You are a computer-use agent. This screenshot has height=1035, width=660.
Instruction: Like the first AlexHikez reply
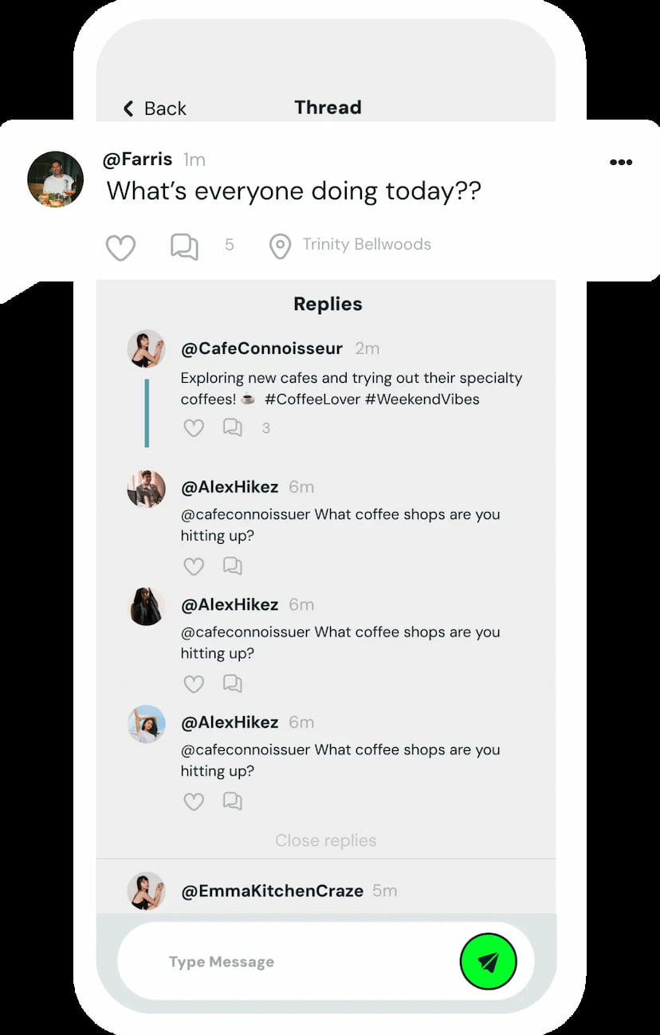[x=194, y=566]
